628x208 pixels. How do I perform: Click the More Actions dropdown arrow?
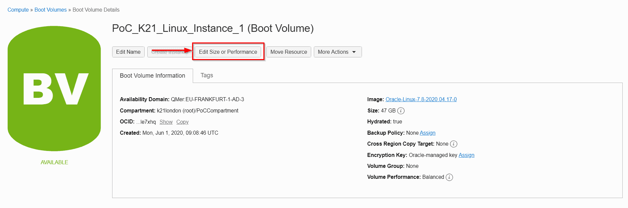(x=354, y=52)
